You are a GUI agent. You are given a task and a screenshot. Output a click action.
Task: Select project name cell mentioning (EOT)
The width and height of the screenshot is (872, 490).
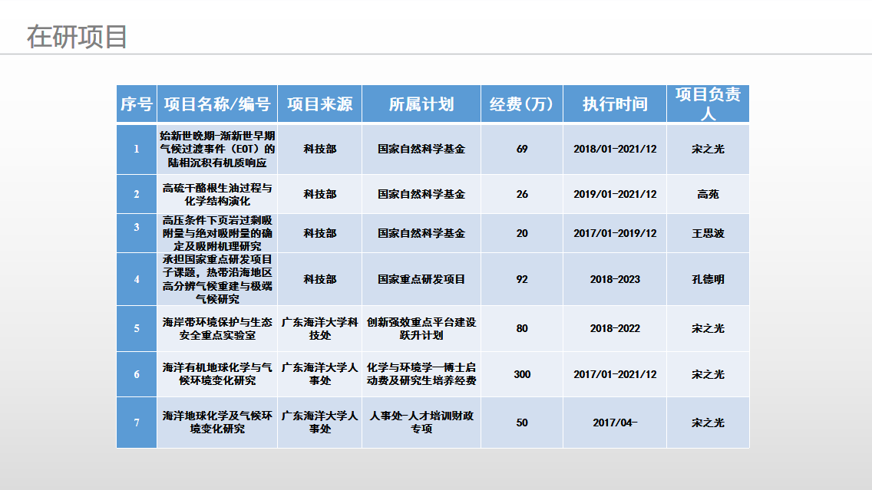click(x=217, y=150)
